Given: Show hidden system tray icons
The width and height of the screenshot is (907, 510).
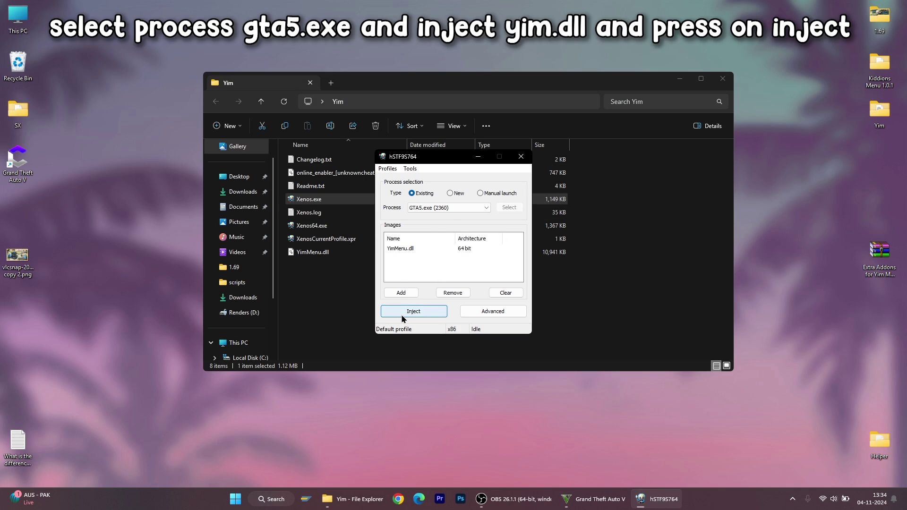Looking at the screenshot, I should [793, 499].
